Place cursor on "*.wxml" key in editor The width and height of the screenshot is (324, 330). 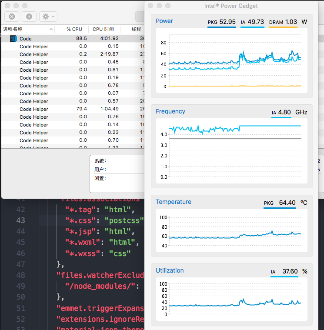(x=83, y=242)
